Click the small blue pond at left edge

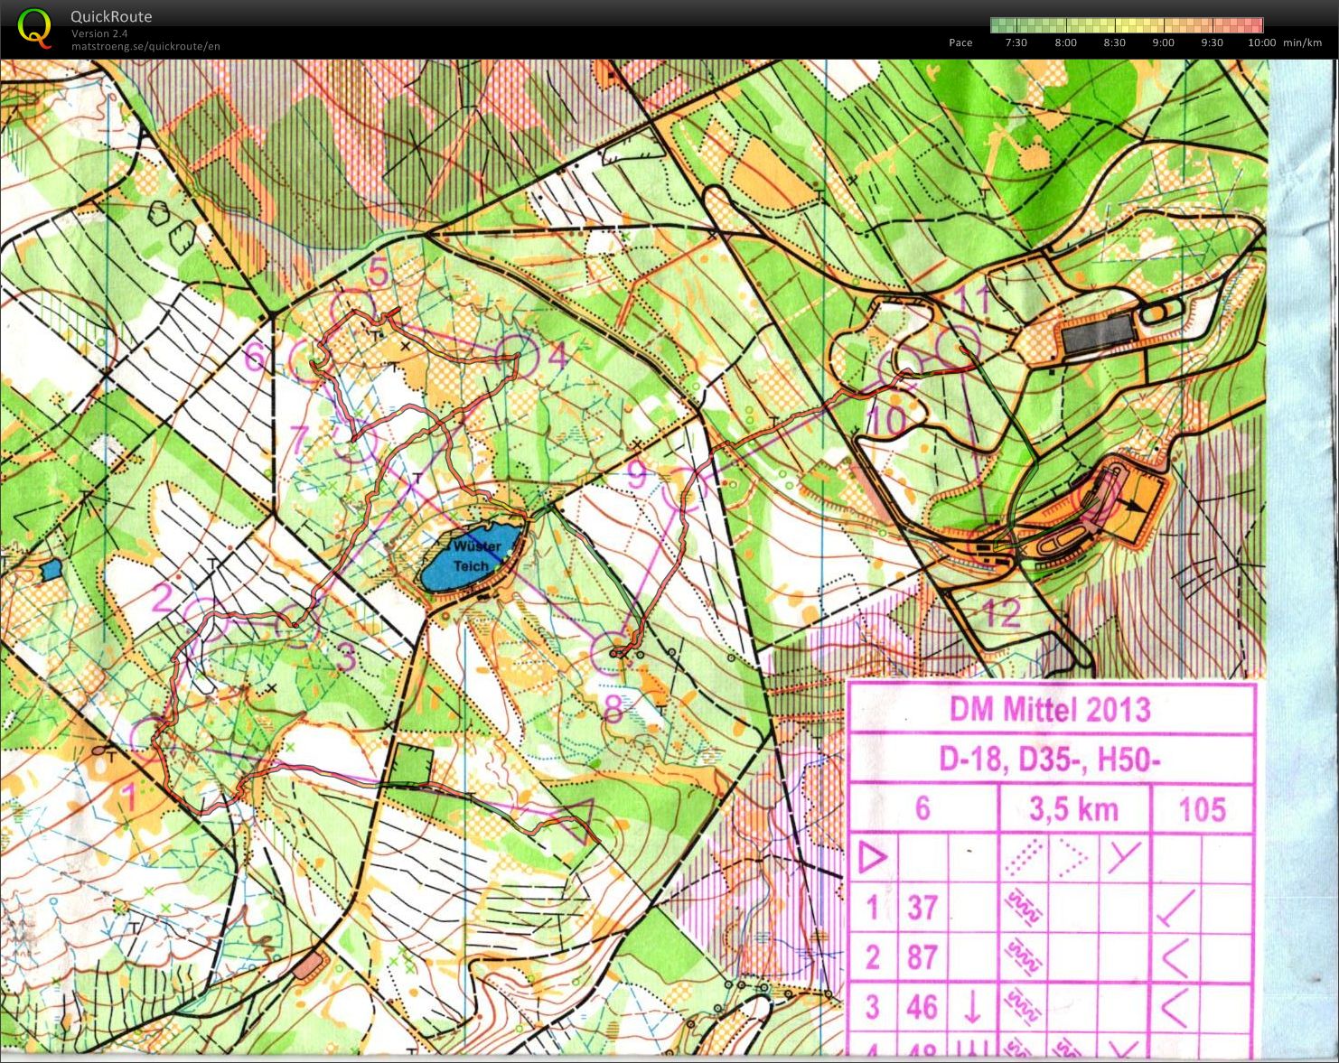pos(51,570)
